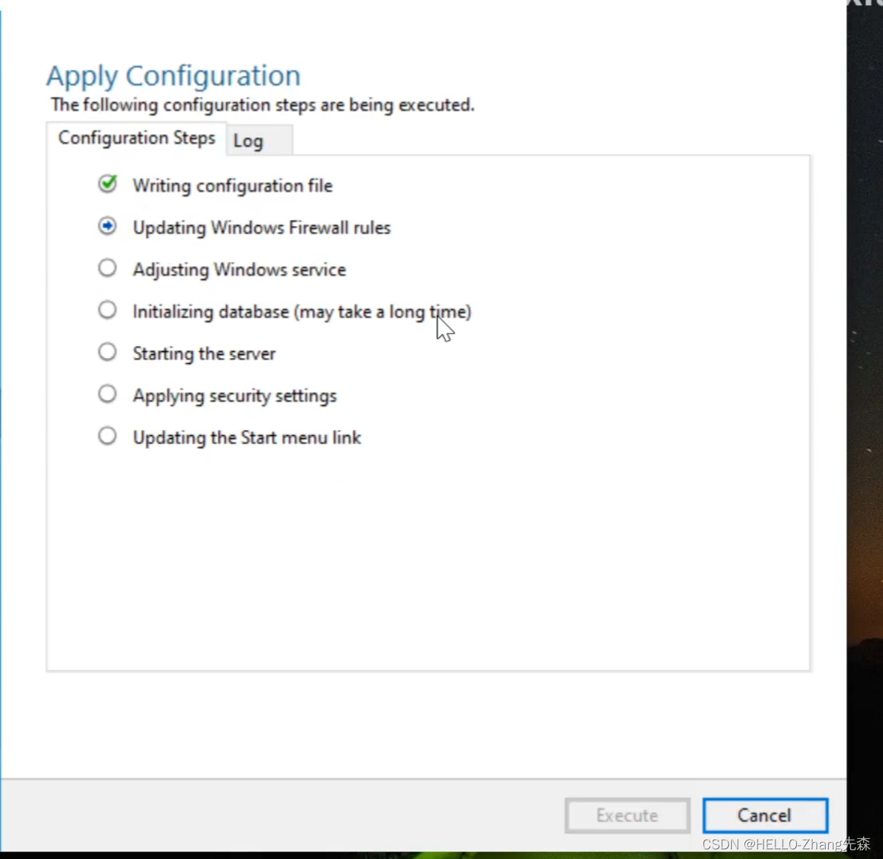The height and width of the screenshot is (859, 883).
Task: Click the 'Updating the Start menu link' text
Action: pyautogui.click(x=247, y=437)
